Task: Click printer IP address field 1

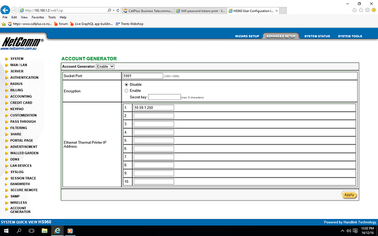Action: tap(153, 107)
